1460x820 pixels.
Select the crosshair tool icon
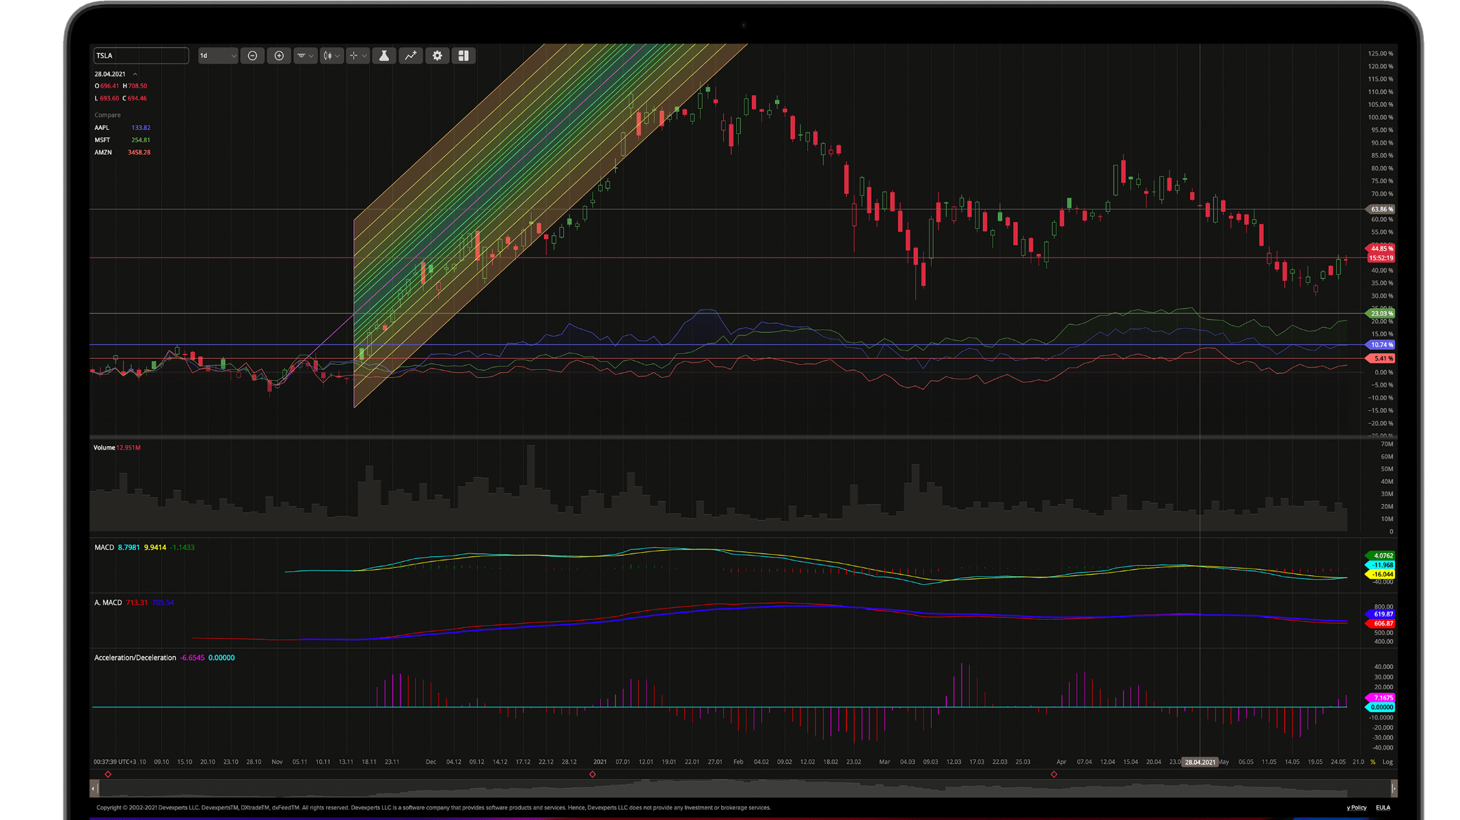[x=354, y=55]
